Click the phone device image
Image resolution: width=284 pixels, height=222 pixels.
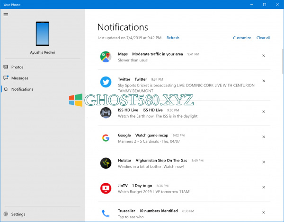(43, 34)
